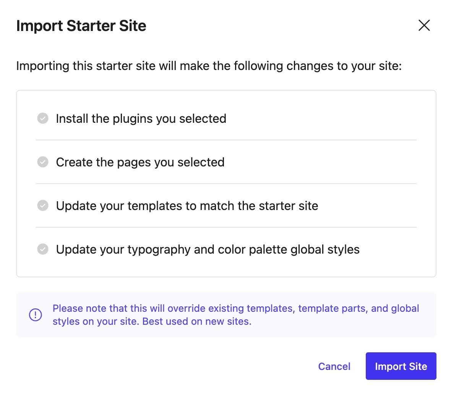Click the divider below the Update templates item
This screenshot has width=451, height=394.
[x=226, y=227]
